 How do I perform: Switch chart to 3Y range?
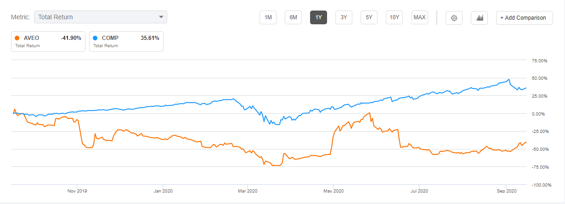pyautogui.click(x=344, y=18)
